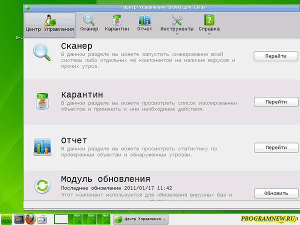Click the wrench and screwdriver Инструменты icon
300x225 pixels.
coord(177,20)
